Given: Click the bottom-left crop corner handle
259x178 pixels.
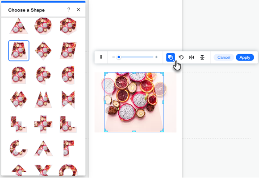Looking at the screenshot, I should pos(106,130).
